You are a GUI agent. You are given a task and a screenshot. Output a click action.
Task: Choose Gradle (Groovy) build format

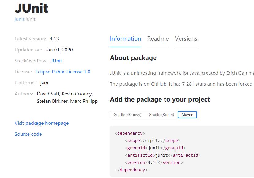point(127,115)
